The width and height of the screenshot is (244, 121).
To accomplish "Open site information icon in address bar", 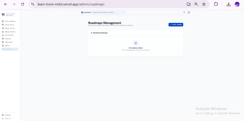I will click(33, 4).
